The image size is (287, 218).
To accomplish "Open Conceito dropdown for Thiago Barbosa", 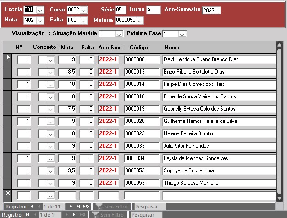I will click(50, 183).
